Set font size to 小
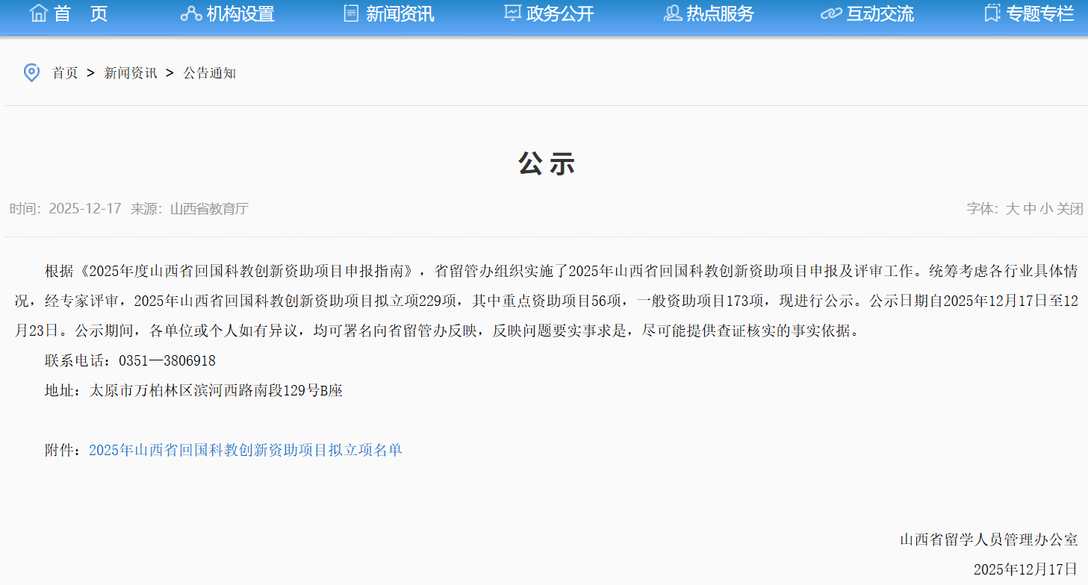Screen dimensions: 1088x585 pos(1046,209)
